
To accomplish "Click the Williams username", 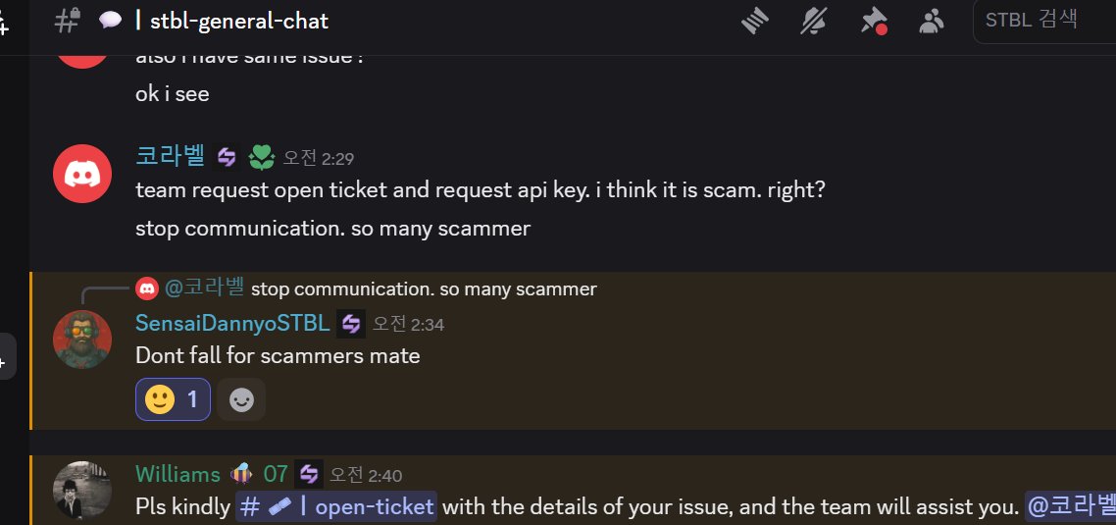I will tap(178, 474).
